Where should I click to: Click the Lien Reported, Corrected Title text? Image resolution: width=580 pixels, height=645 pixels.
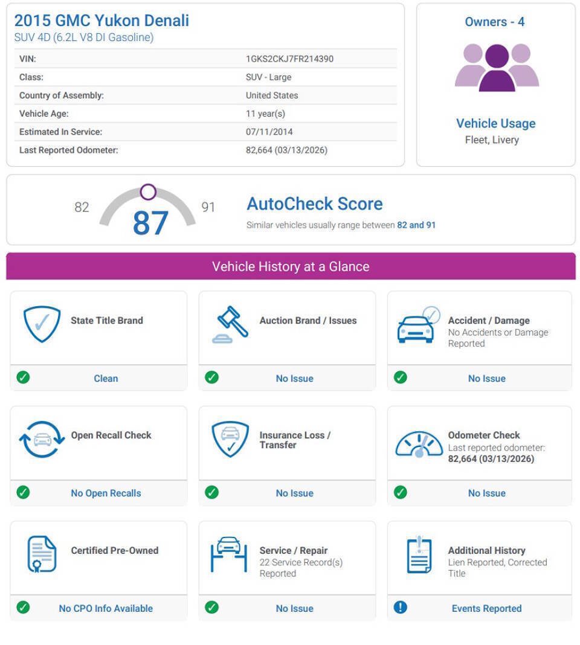(497, 568)
